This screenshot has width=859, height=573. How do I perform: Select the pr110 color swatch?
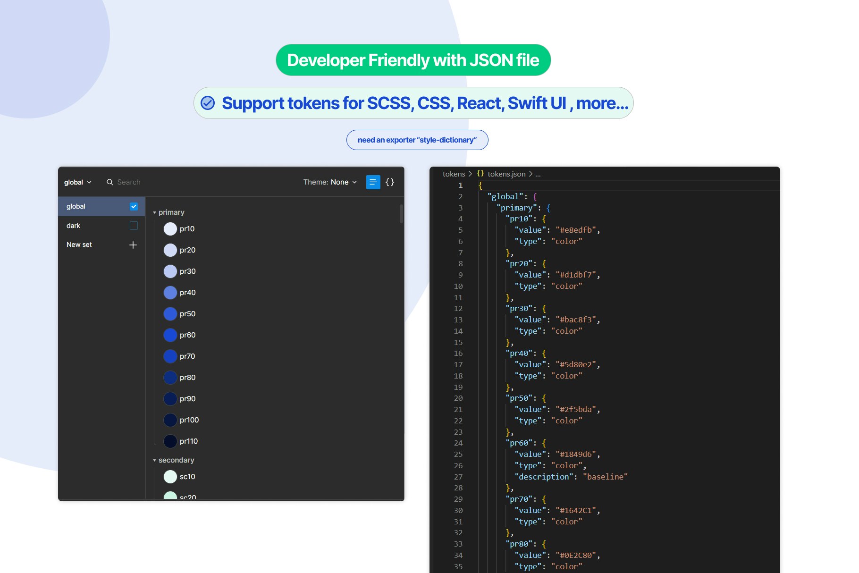[170, 441]
